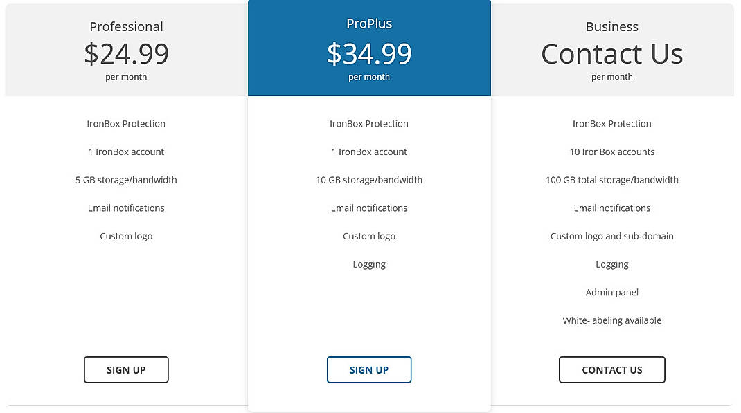Select 10 GB storage/bandwidth feature
Image resolution: width=741 pixels, height=413 pixels.
pyautogui.click(x=369, y=180)
